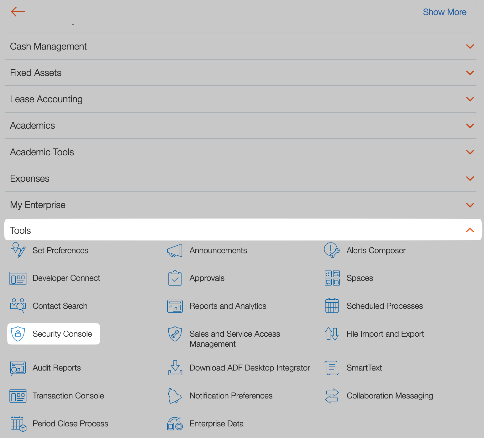
Task: Open the Spaces grid icon
Action: [x=332, y=278]
